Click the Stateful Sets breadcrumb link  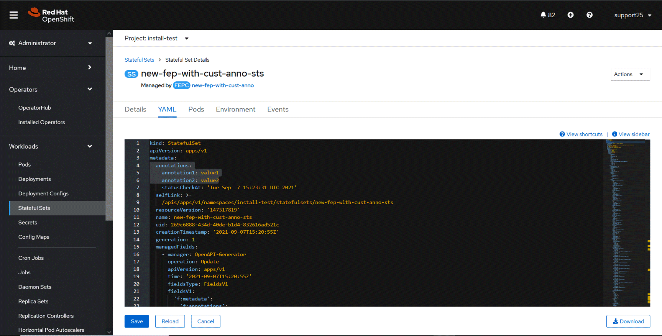tap(139, 60)
